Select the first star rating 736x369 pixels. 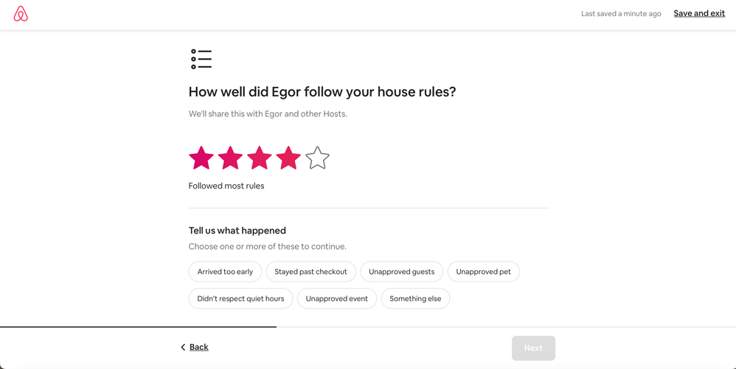pos(201,158)
